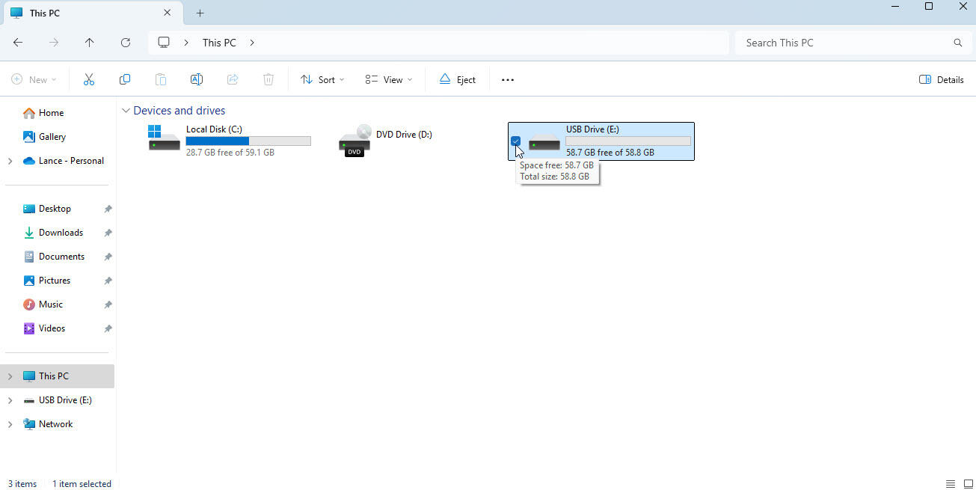Switch to large thumbnails view icon
976x490 pixels.
(x=969, y=484)
